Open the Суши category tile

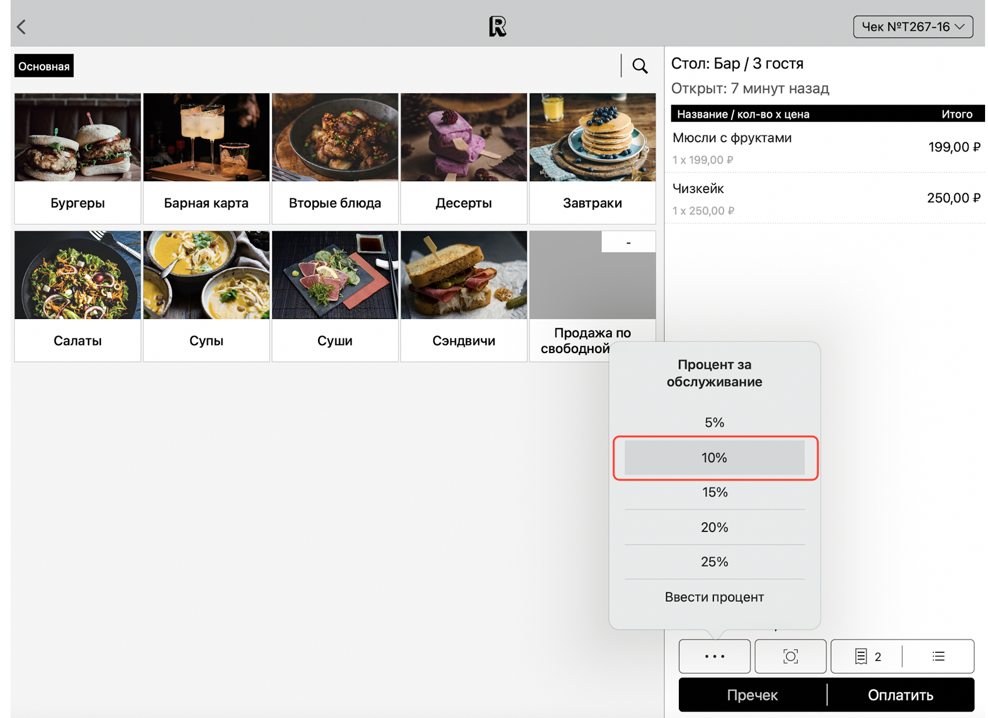[335, 296]
